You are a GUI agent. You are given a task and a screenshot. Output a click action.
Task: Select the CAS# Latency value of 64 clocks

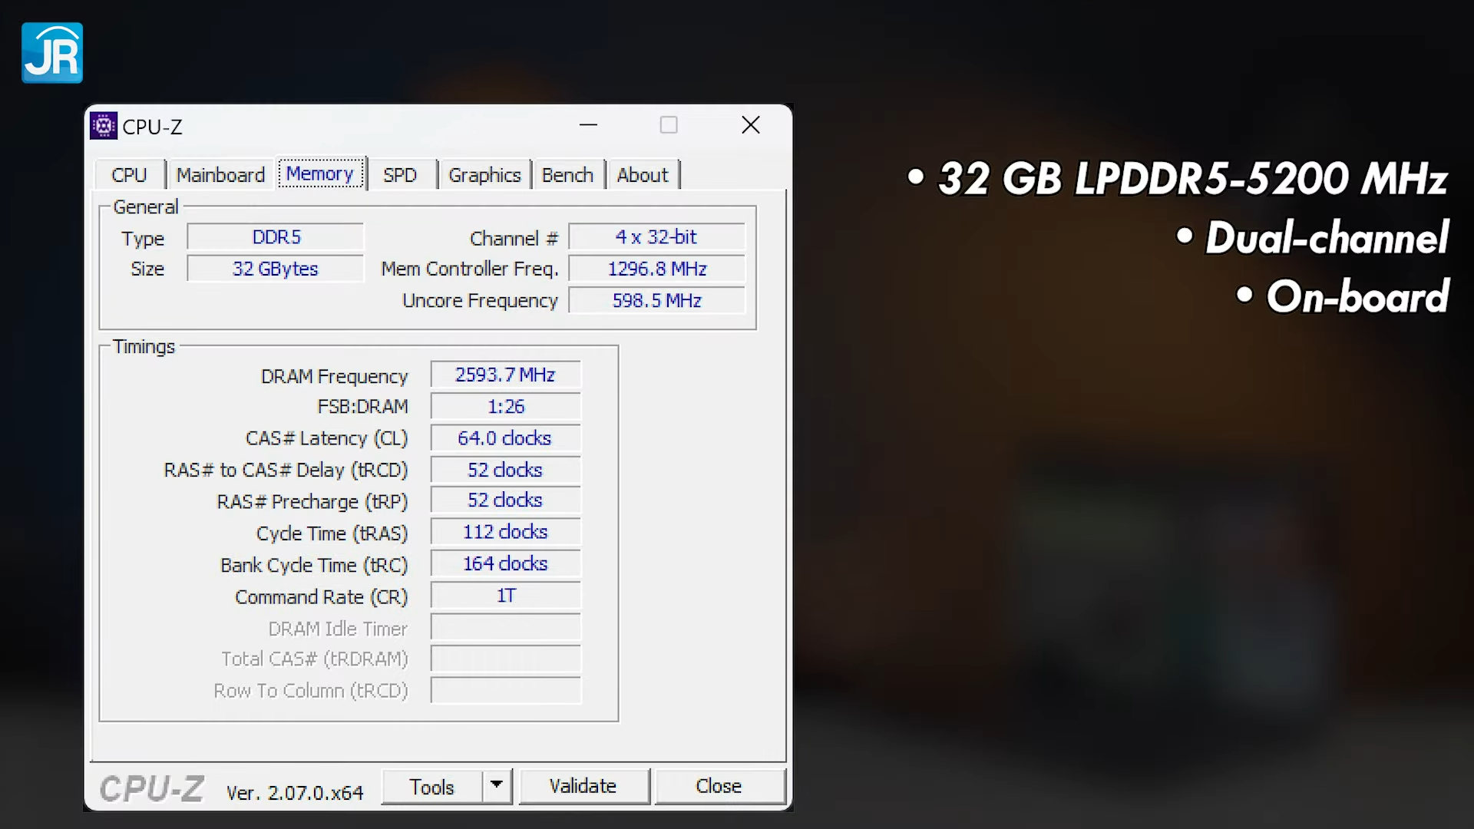tap(504, 438)
